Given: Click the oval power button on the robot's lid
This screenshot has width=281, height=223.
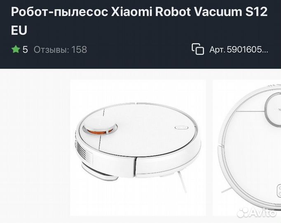Looking at the screenshot, I should click(181, 128).
